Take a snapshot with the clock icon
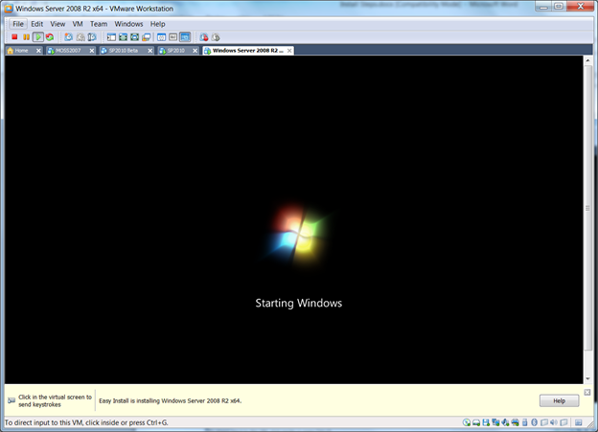Image resolution: width=598 pixels, height=432 pixels. 69,37
